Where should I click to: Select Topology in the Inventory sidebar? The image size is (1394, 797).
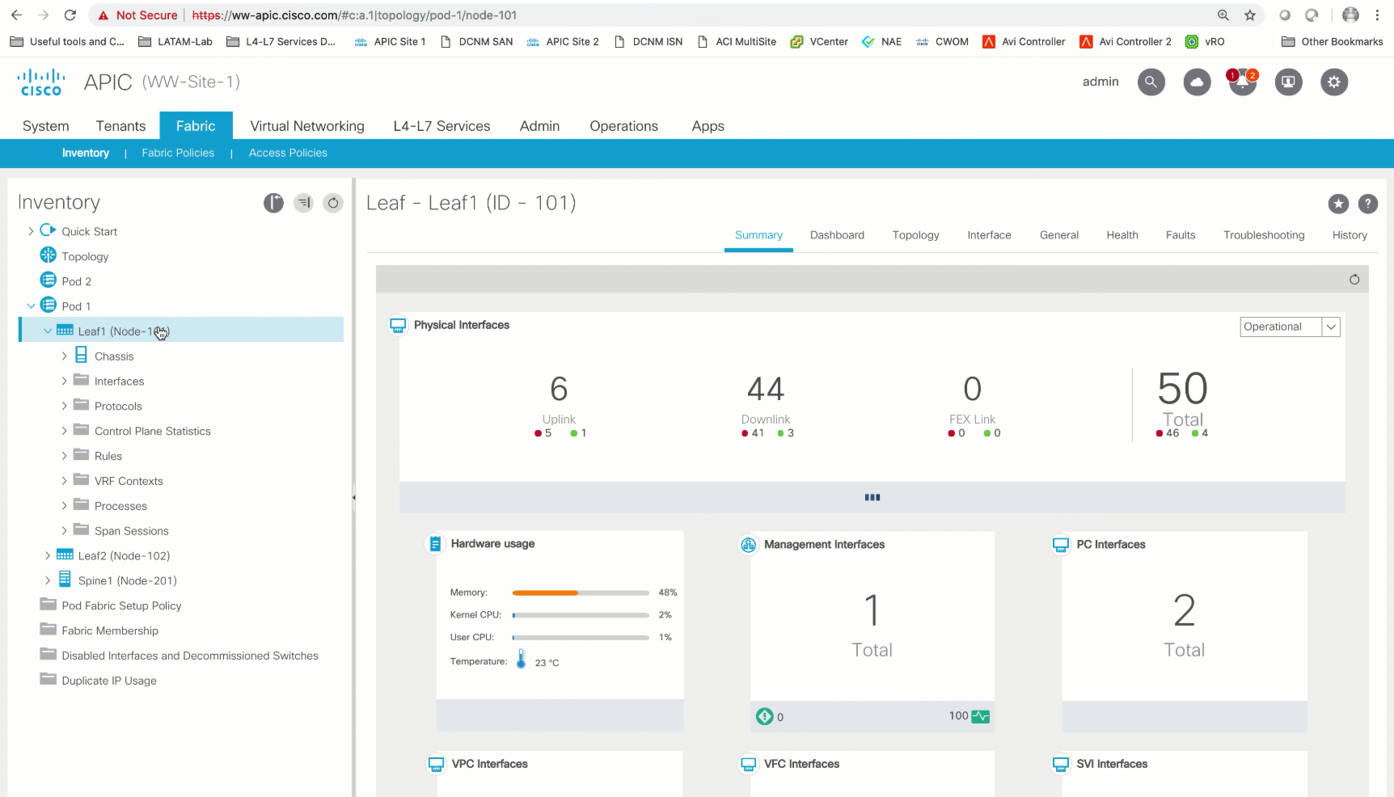click(x=84, y=255)
